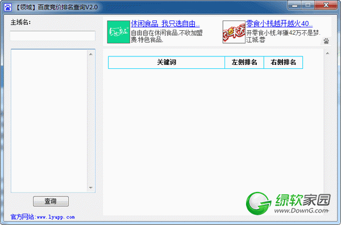This screenshot has height=225, width=341.
Task: Click the results panel scroll up arrow
Action: click(x=327, y=54)
